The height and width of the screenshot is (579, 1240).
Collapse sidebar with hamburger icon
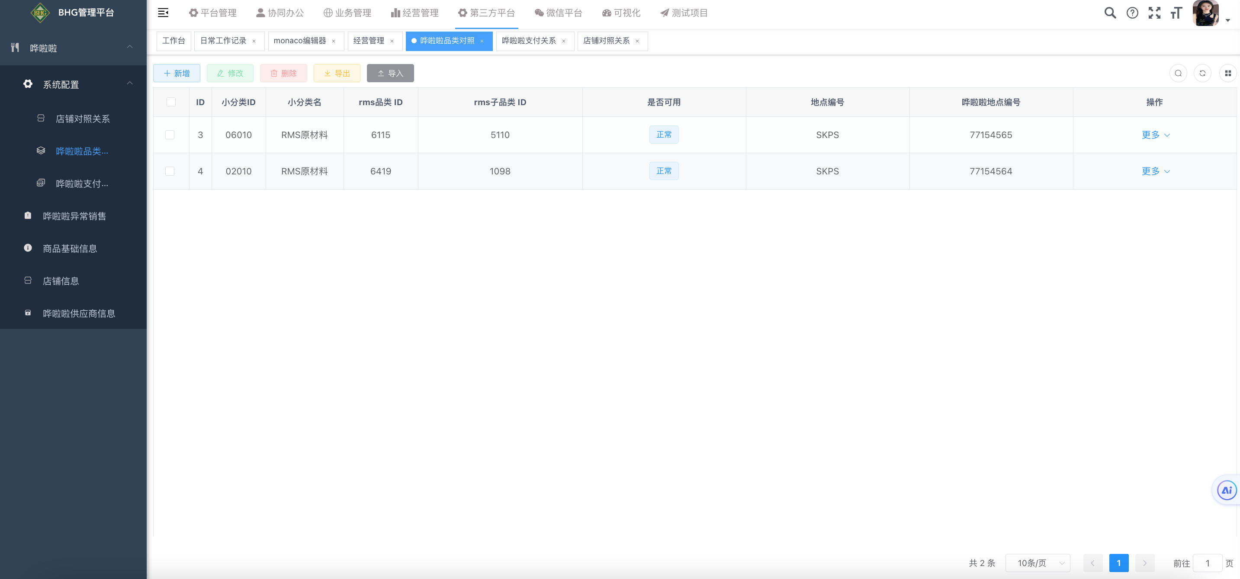(x=163, y=13)
